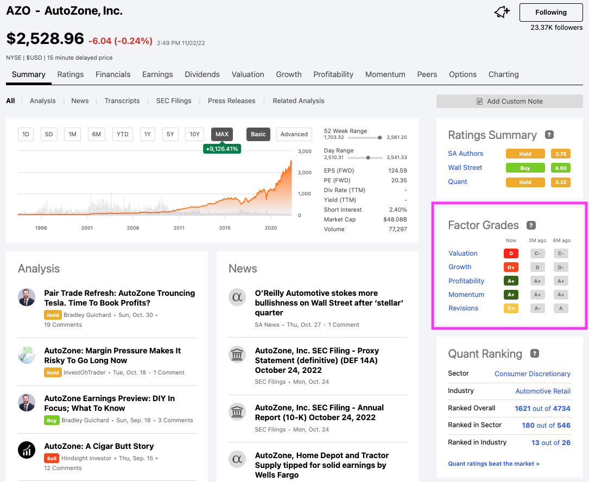
Task: Select the 6M chart range
Action: pos(97,134)
